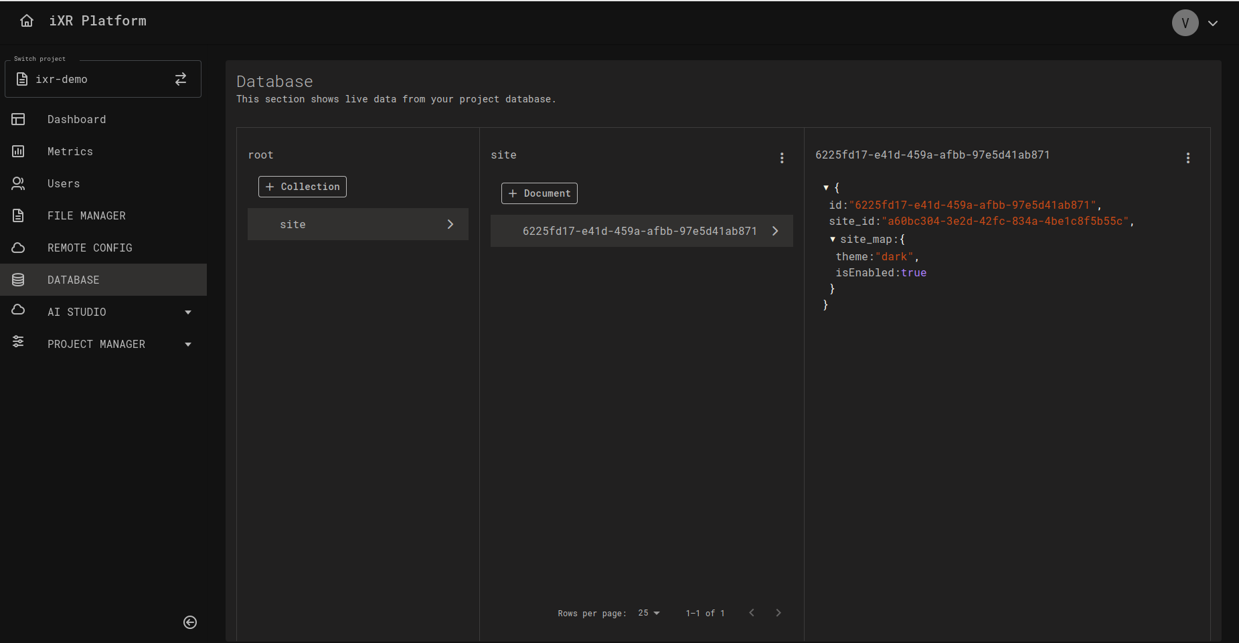The height and width of the screenshot is (643, 1239).
Task: Expand the PROJECT MANAGER submenu
Action: point(188,344)
